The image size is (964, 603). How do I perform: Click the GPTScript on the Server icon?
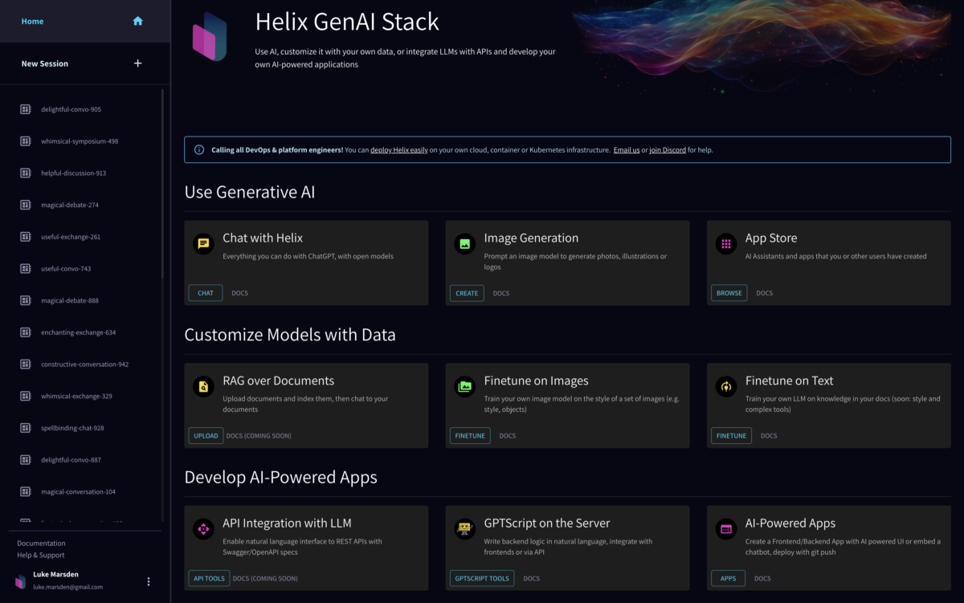click(464, 528)
